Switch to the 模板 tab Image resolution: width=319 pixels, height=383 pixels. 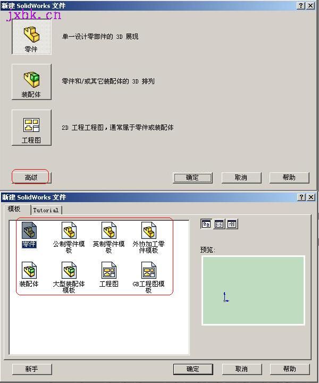click(15, 209)
